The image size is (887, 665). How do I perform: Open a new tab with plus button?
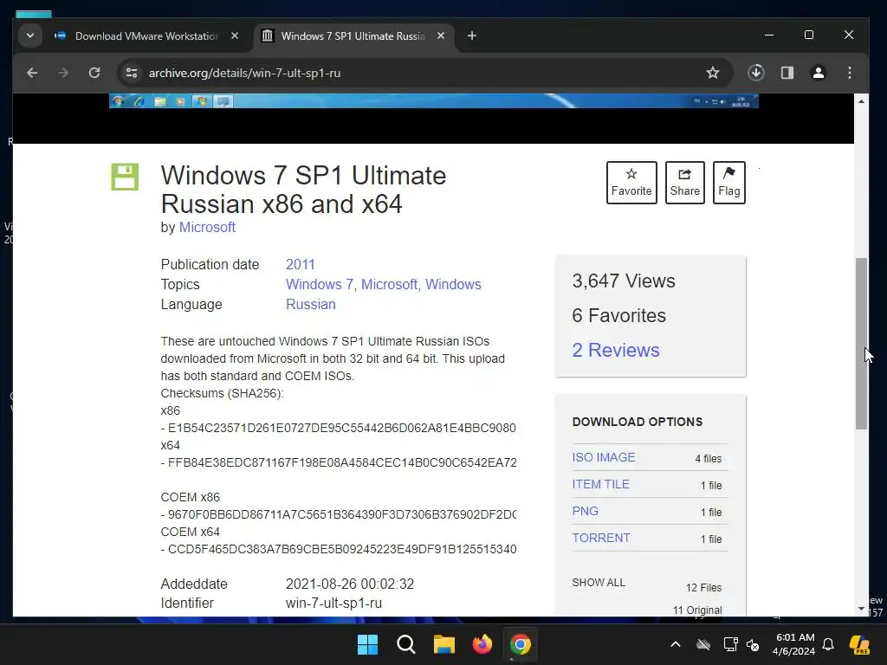click(x=472, y=36)
